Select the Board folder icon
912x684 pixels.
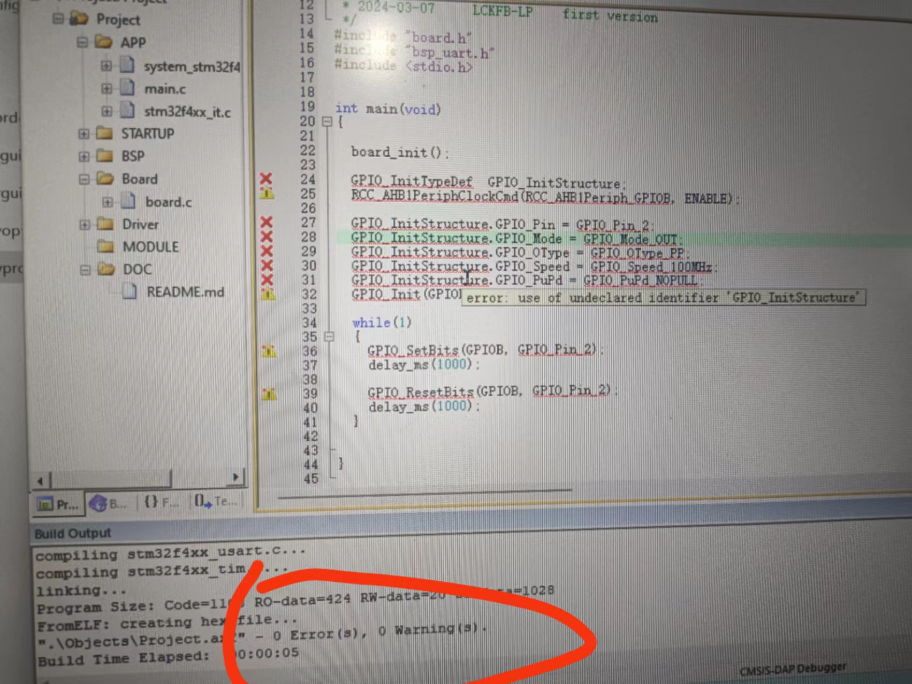pyautogui.click(x=105, y=178)
